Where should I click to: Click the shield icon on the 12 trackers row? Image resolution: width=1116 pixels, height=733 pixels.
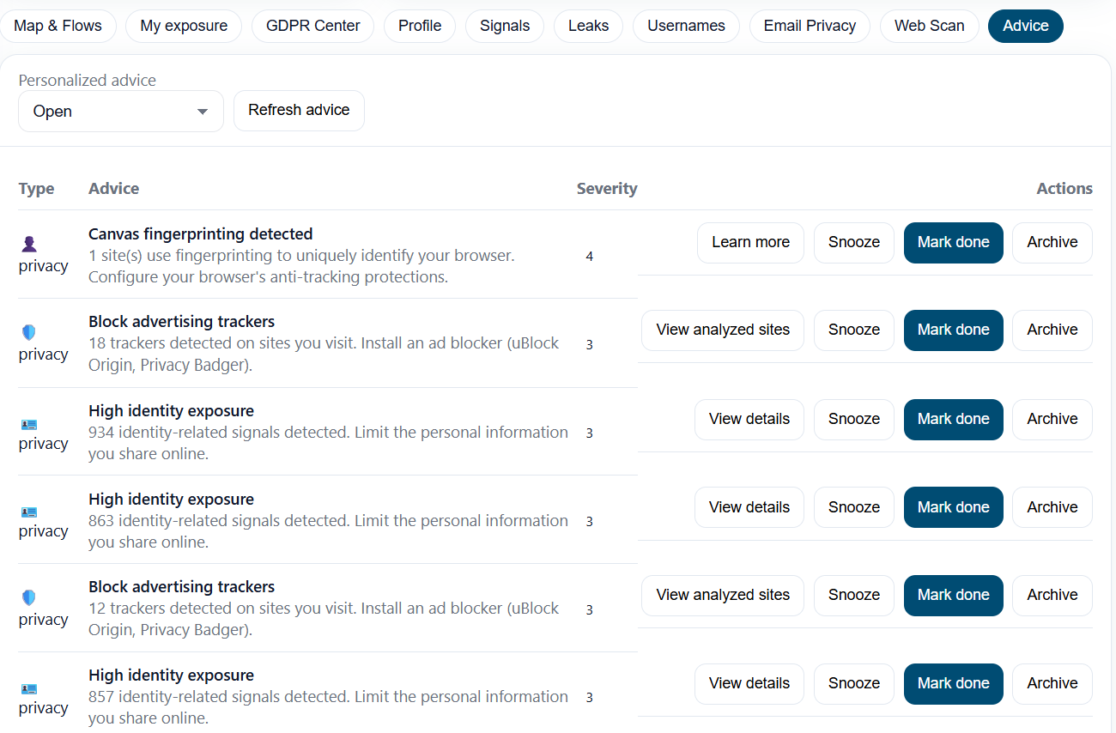(x=28, y=596)
